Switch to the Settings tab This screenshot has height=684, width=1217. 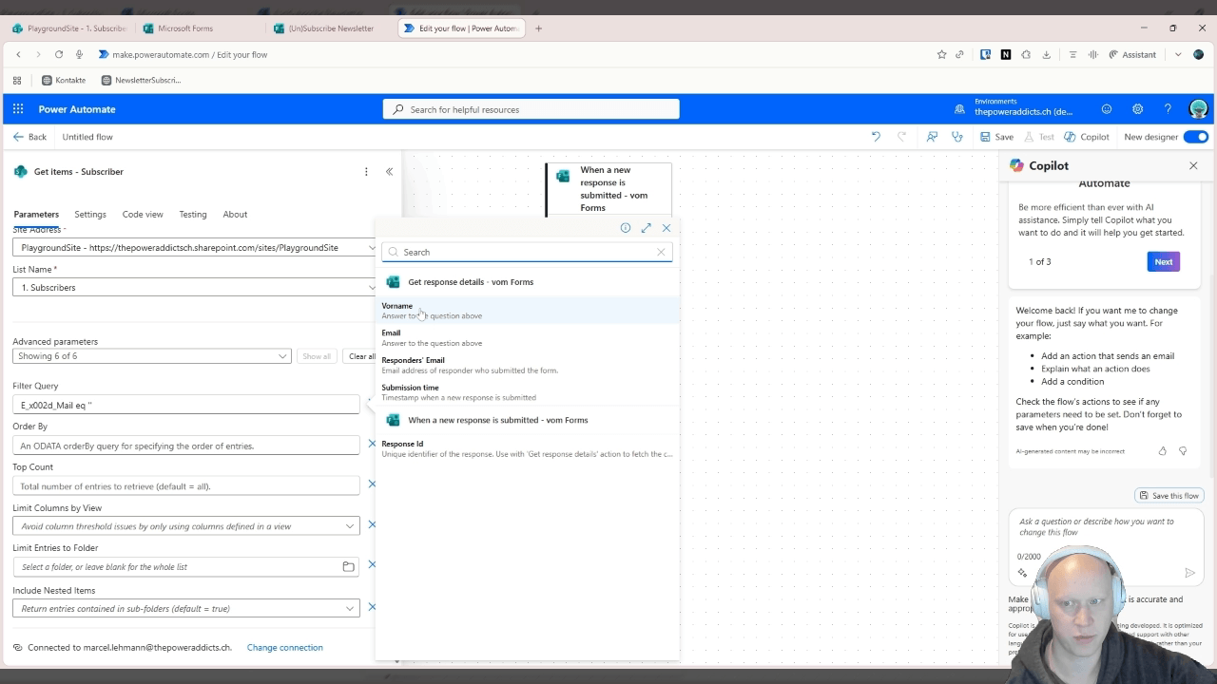(x=90, y=214)
